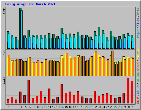
Task: Click the green day '6' axis label
Action: click(30, 107)
